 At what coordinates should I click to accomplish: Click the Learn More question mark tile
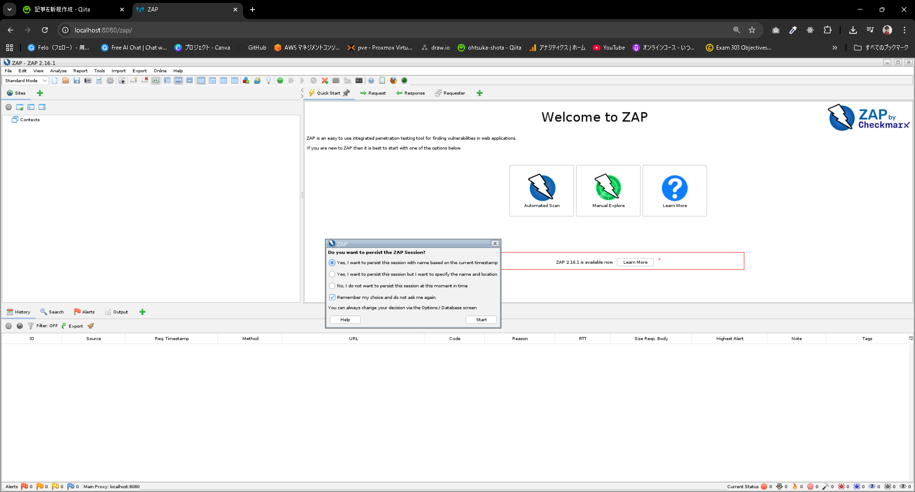pyautogui.click(x=675, y=191)
